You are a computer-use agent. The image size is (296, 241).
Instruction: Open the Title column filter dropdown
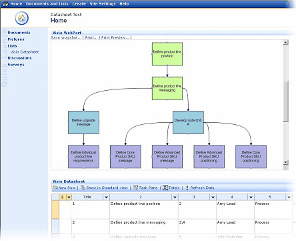[x=106, y=197]
